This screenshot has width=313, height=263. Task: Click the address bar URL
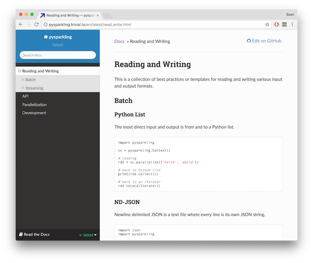point(90,25)
